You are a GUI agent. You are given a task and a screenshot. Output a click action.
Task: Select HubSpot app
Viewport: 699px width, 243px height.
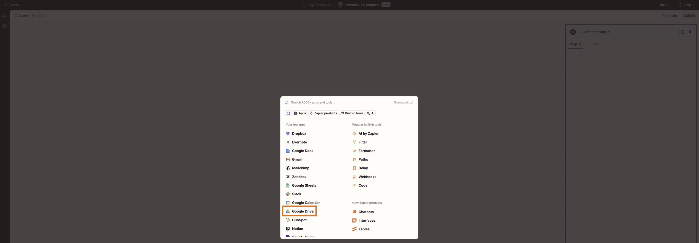[x=296, y=220]
